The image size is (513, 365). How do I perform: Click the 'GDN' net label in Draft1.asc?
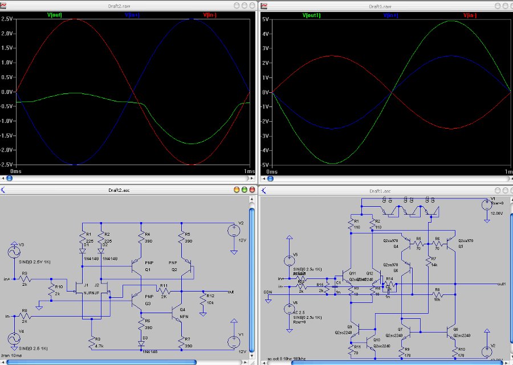tap(268, 292)
